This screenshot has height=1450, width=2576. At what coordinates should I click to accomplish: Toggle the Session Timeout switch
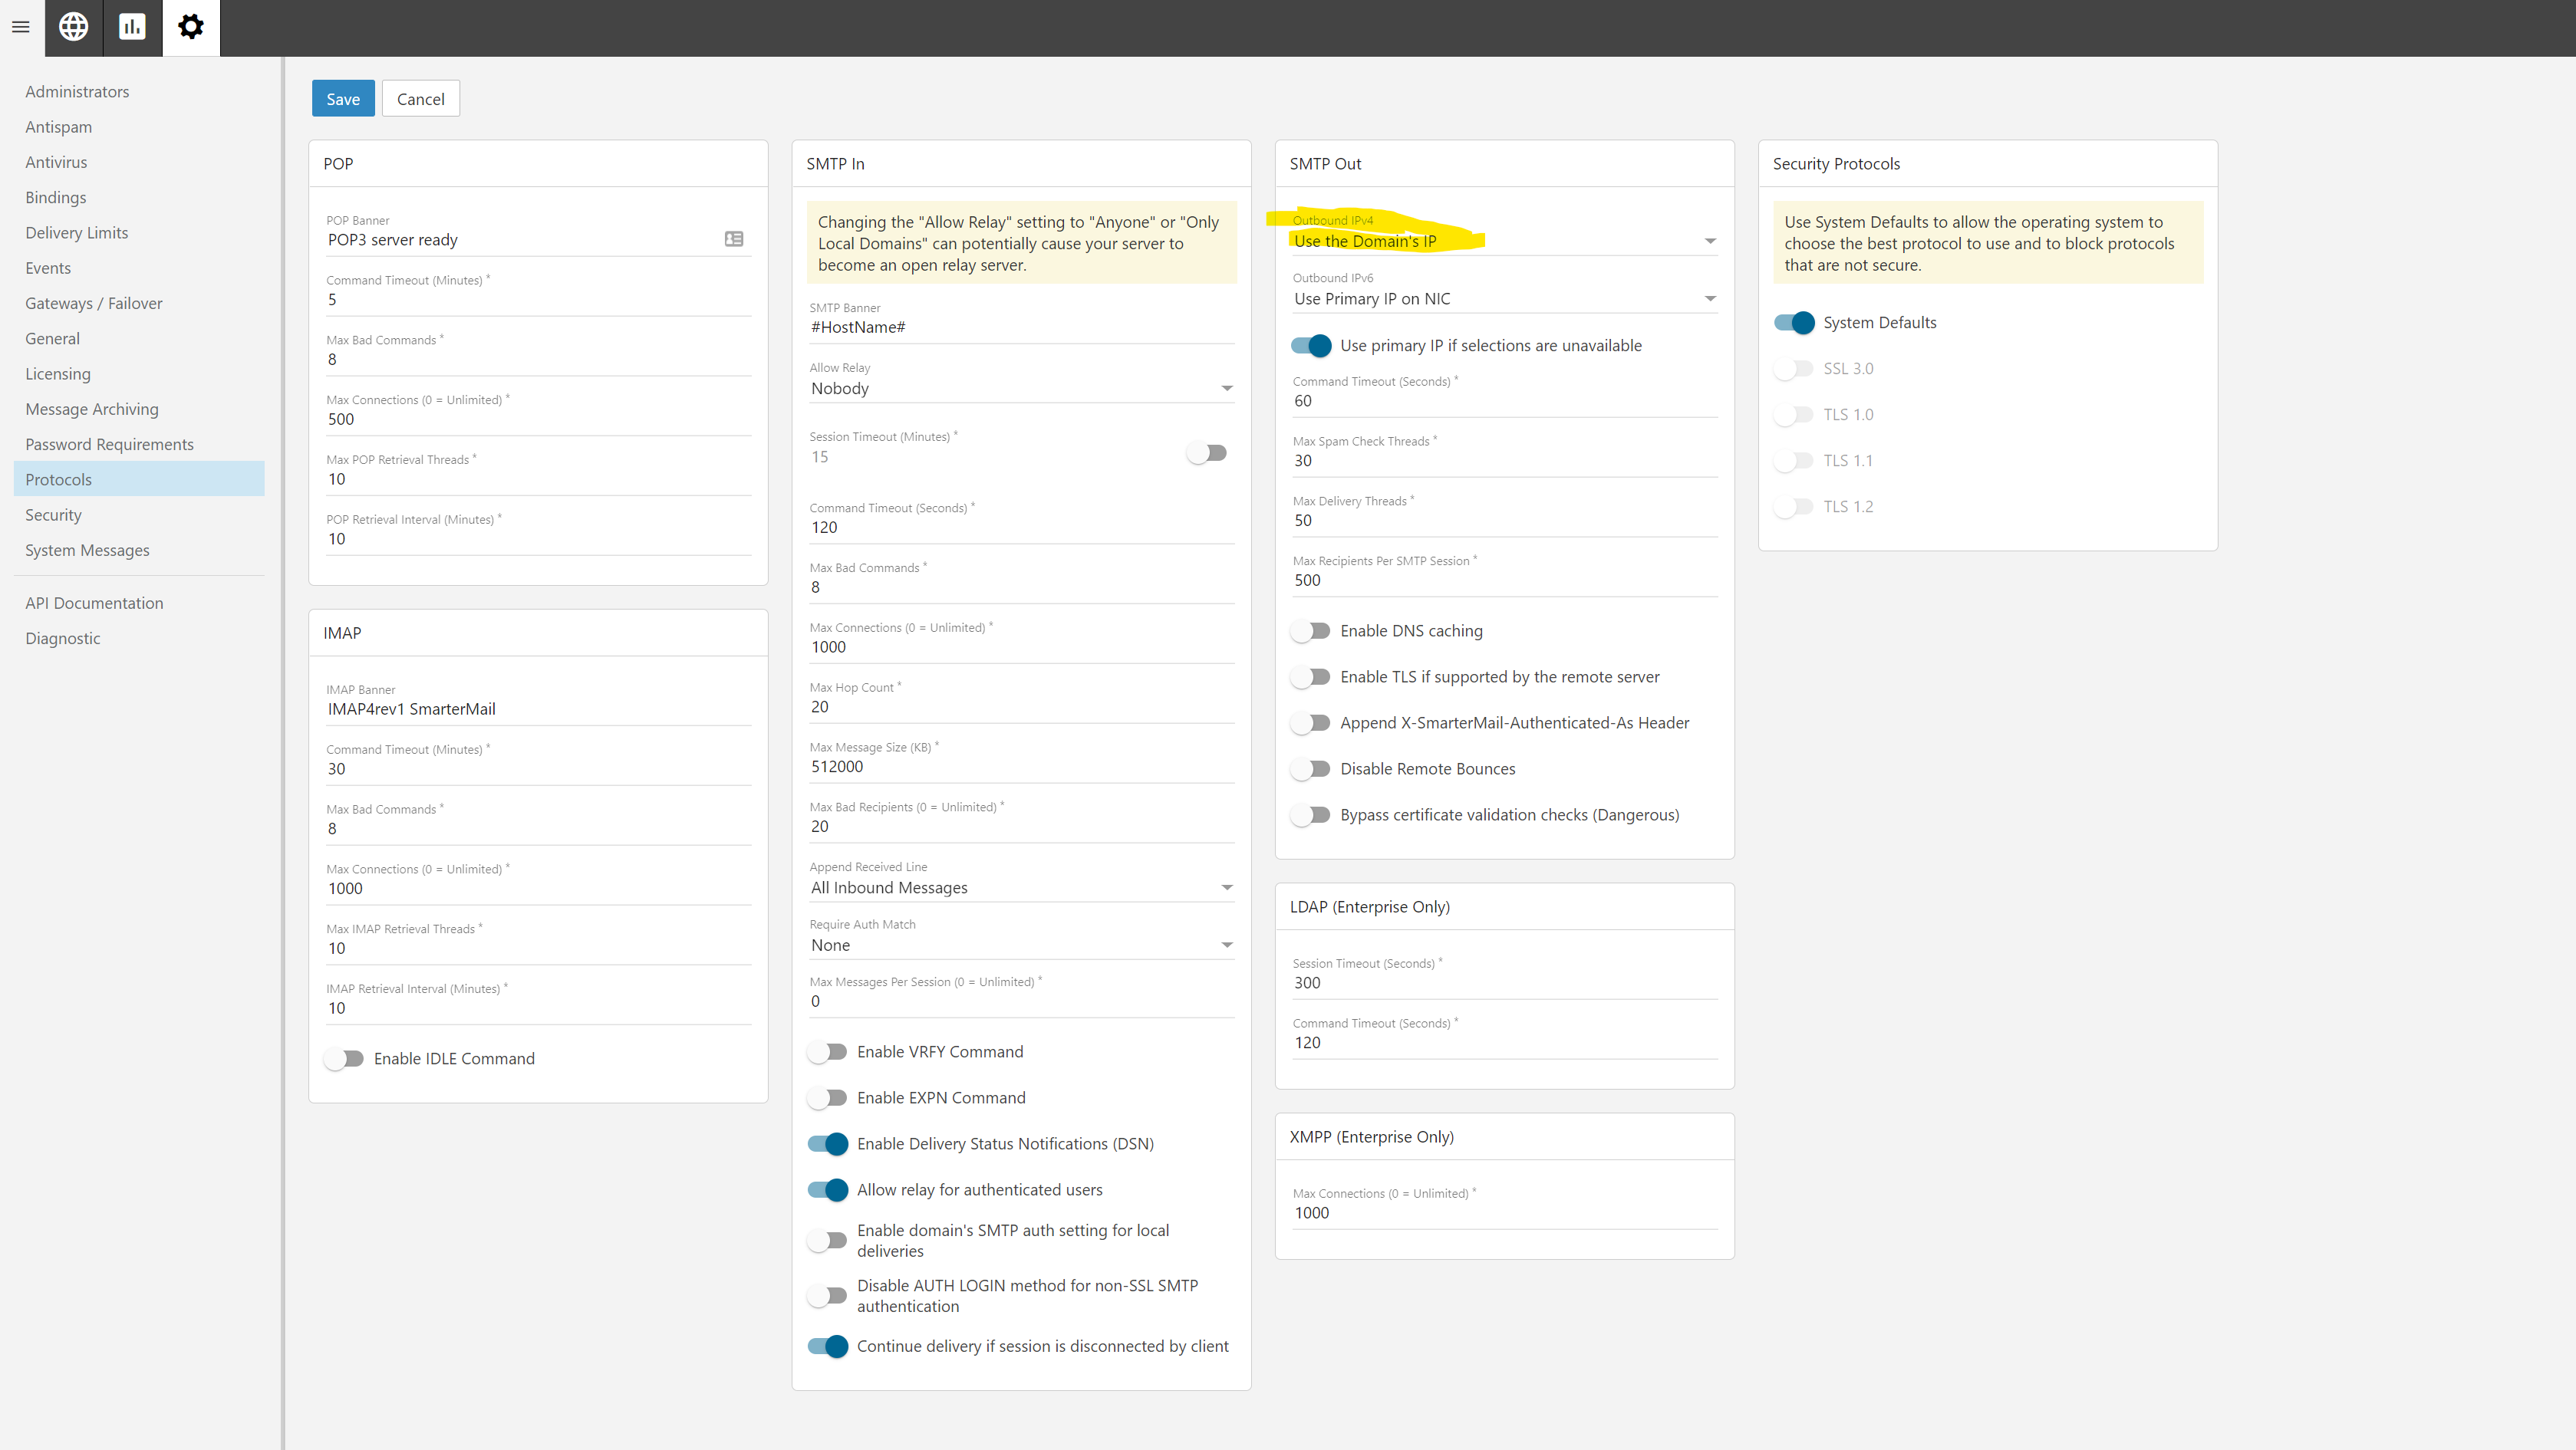[x=1207, y=452]
